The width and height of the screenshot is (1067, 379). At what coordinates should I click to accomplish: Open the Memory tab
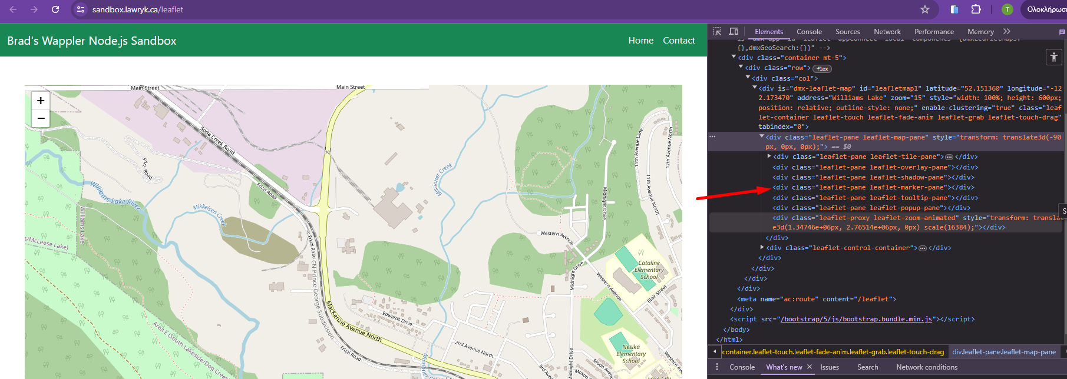click(980, 32)
